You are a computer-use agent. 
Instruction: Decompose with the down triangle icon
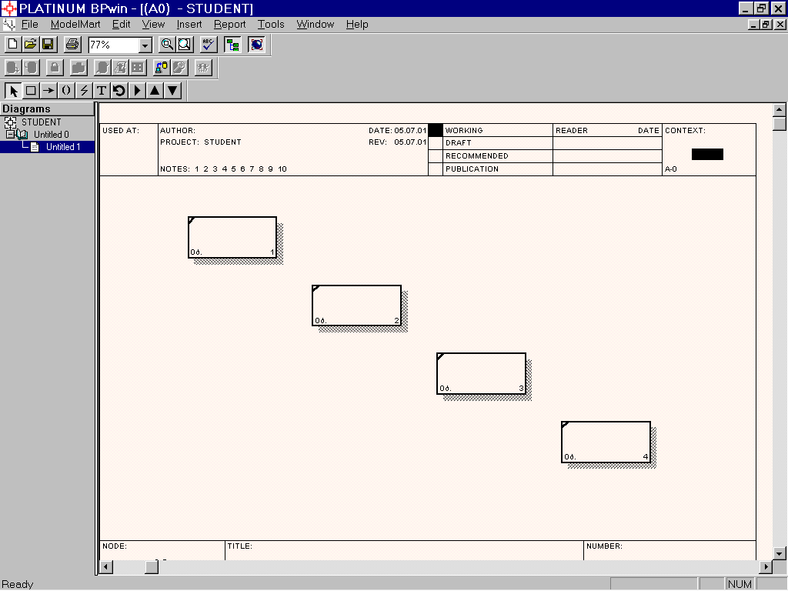172,91
